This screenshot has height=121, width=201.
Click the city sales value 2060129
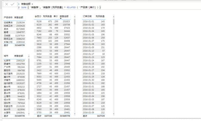pyautogui.click(x=20, y=61)
